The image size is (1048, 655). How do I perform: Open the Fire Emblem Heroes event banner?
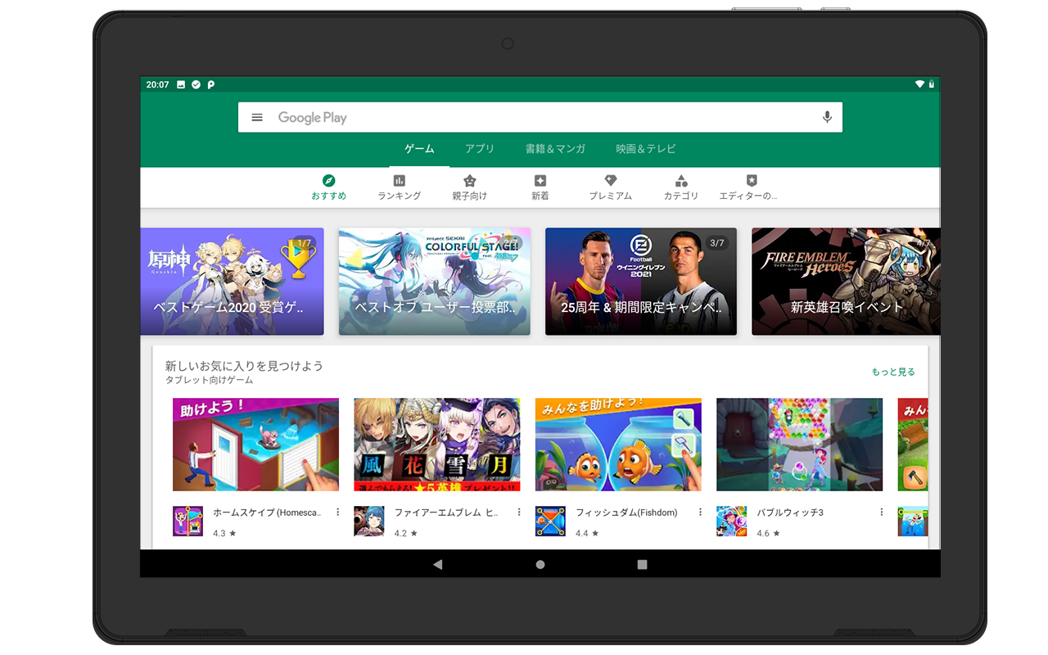click(x=846, y=282)
